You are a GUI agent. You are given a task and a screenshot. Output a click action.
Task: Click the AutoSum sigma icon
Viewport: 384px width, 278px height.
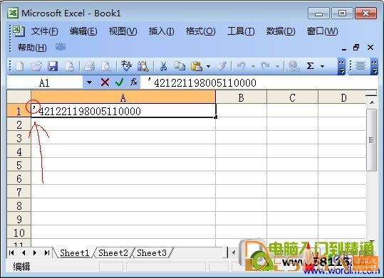point(311,66)
